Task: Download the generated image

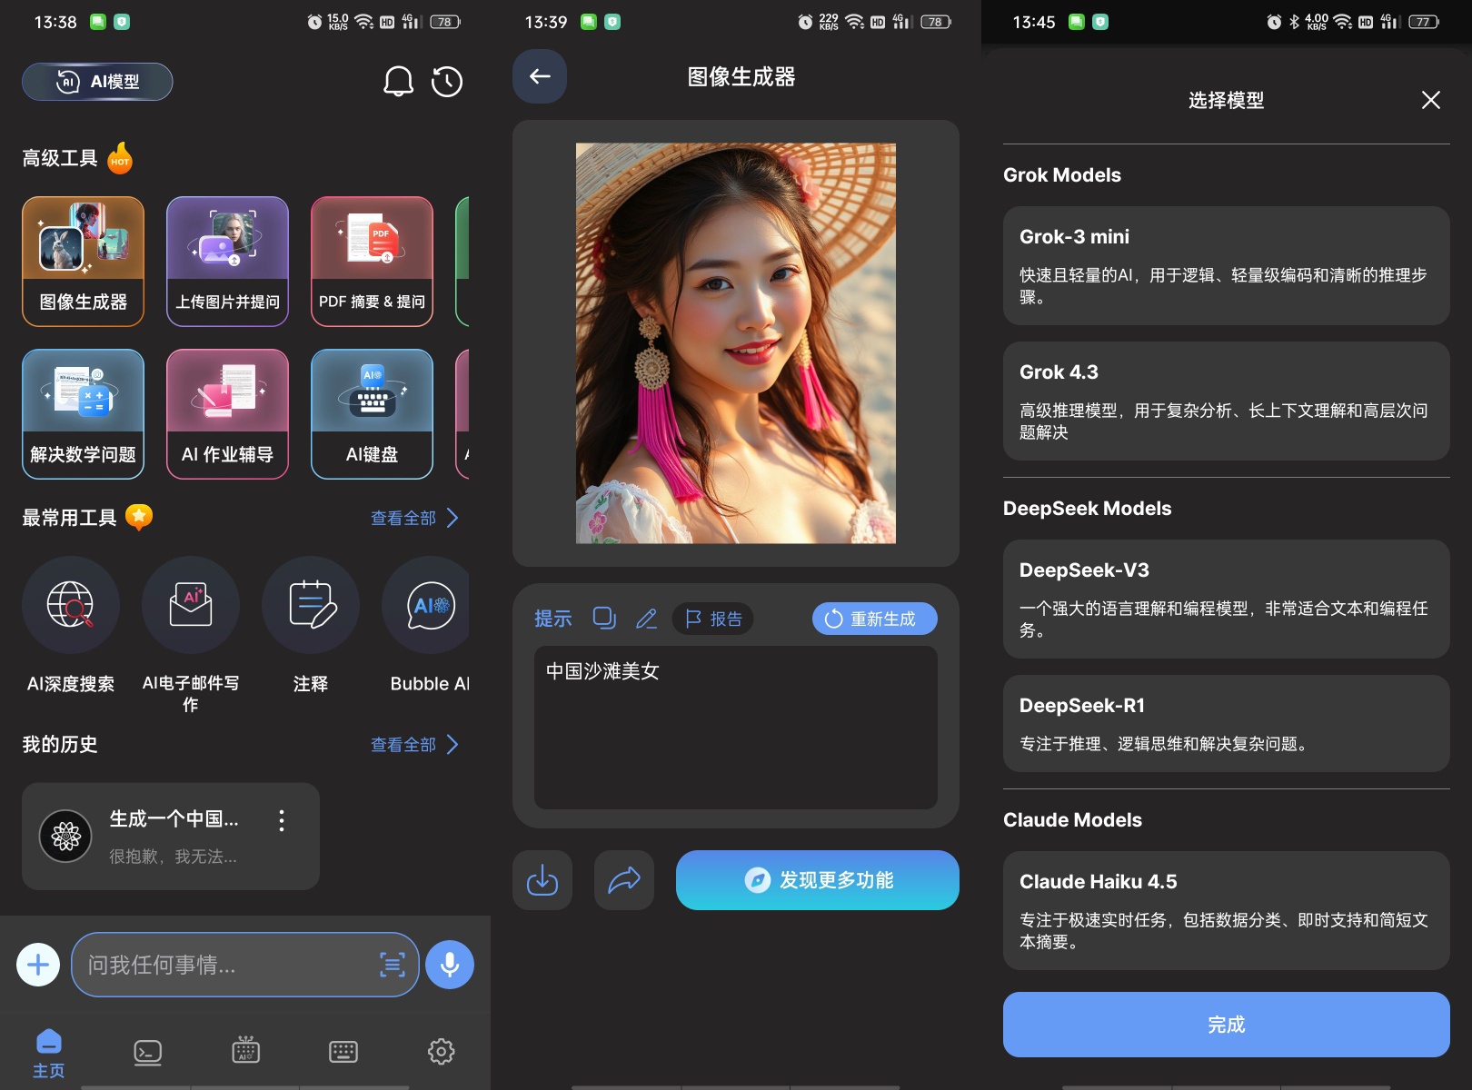Action: [x=542, y=880]
